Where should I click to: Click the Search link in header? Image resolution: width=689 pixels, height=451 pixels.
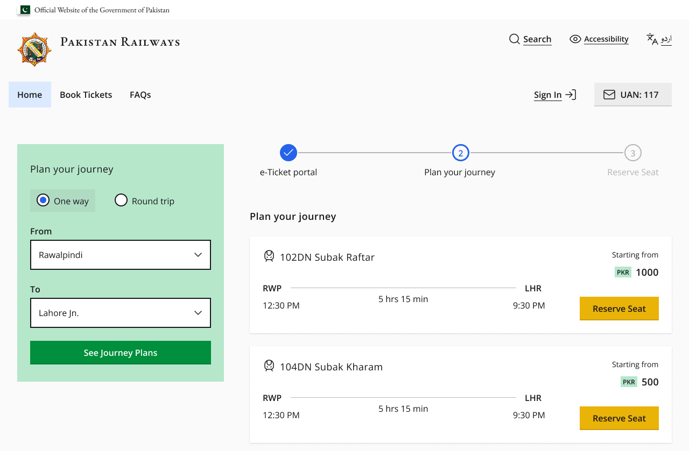coord(537,39)
